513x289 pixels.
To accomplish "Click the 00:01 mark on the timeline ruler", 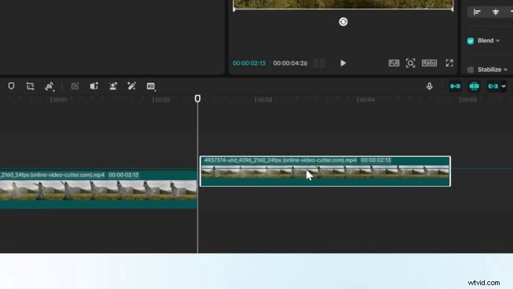I will pyautogui.click(x=59, y=100).
